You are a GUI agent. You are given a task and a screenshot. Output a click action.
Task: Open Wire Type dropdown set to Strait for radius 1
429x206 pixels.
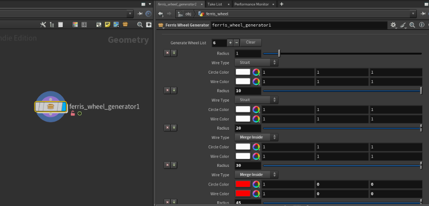pos(256,62)
